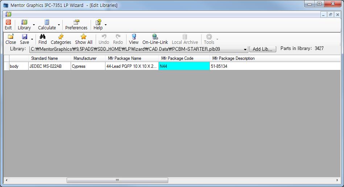
Task: Click the Add Lib... button
Action: click(x=262, y=49)
